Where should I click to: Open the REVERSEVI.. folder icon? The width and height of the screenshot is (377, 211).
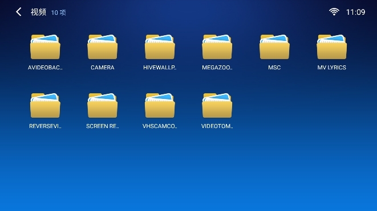45,106
